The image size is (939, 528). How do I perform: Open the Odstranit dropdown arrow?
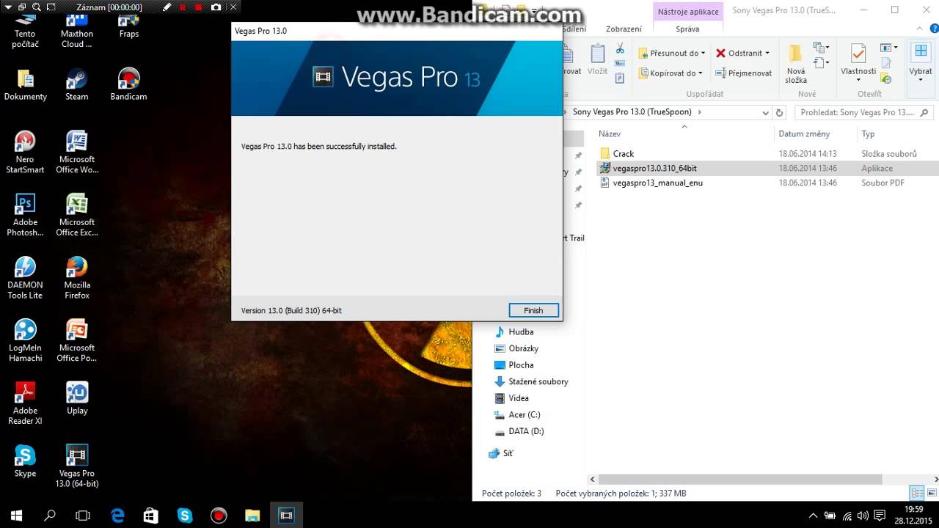pyautogui.click(x=767, y=53)
